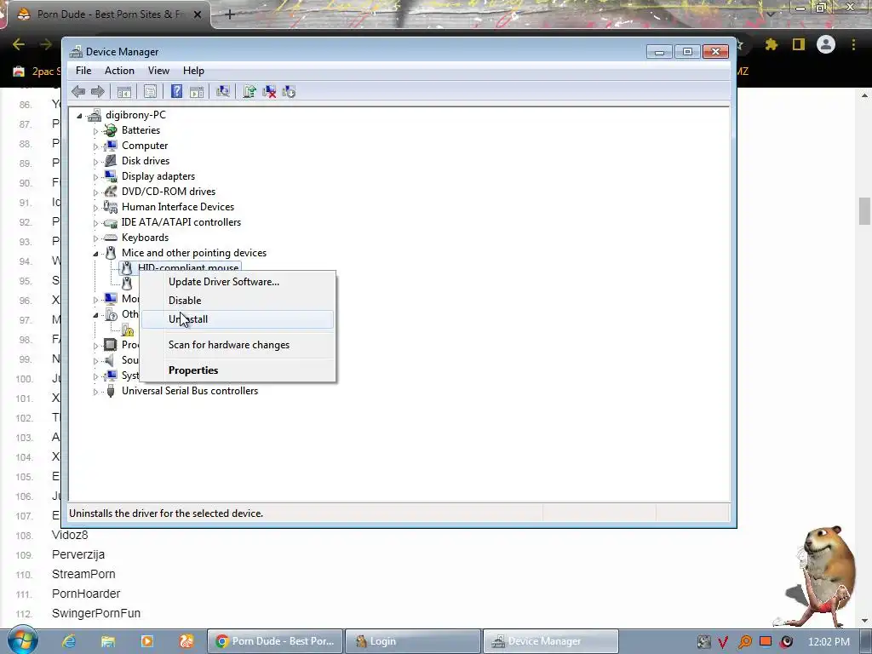The height and width of the screenshot is (654, 872).
Task: Click the browser extensions puzzle icon
Action: [772, 44]
